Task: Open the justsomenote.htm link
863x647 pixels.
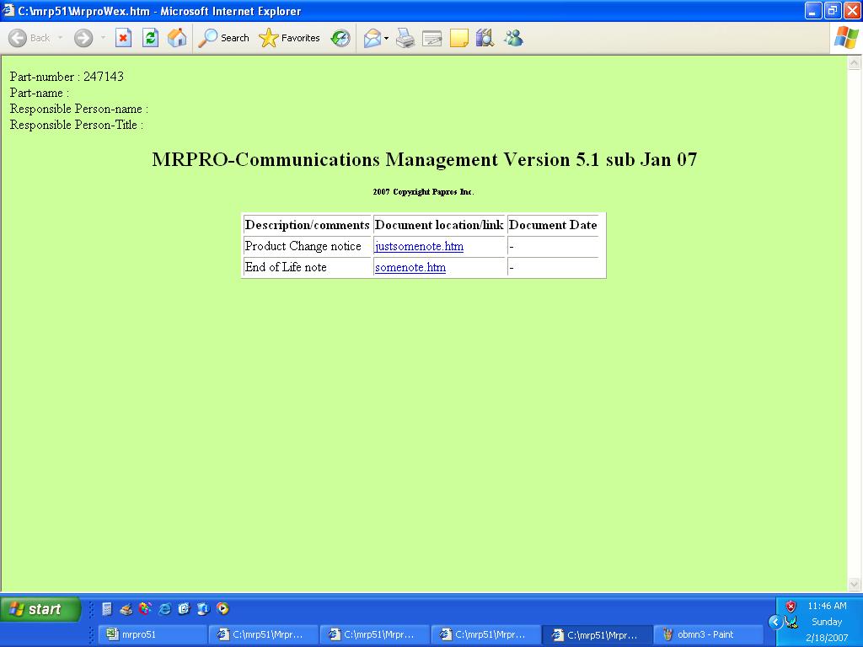Action: click(x=419, y=247)
